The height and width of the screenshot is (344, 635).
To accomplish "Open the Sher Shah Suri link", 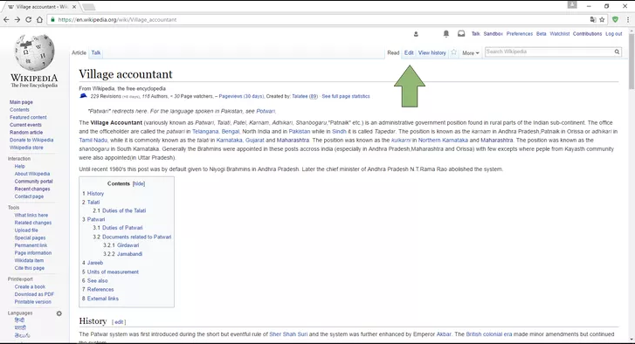I will (288, 334).
